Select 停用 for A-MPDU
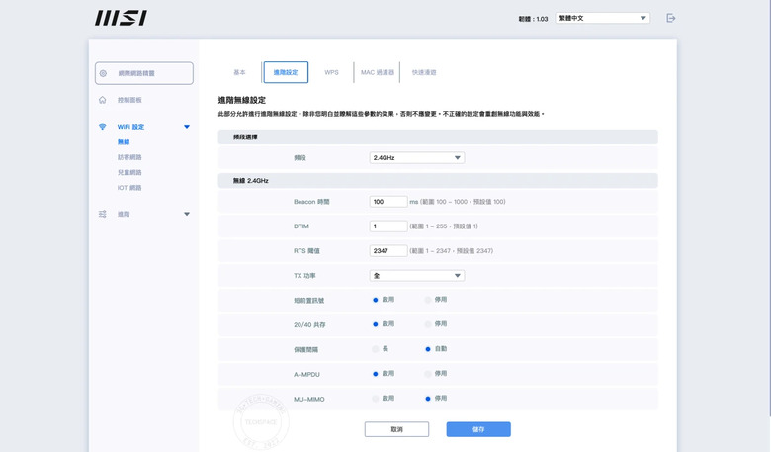Screen dimensions: 771x452 click(x=428, y=374)
